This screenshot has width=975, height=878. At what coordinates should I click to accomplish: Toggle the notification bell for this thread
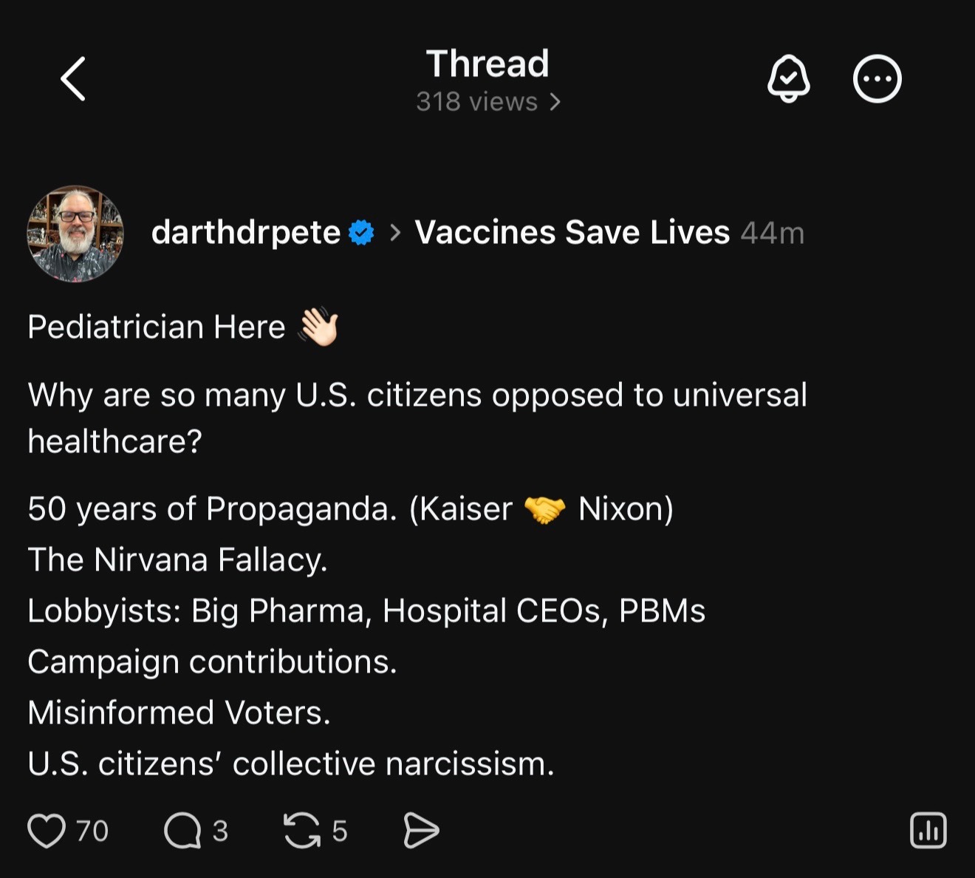point(789,78)
